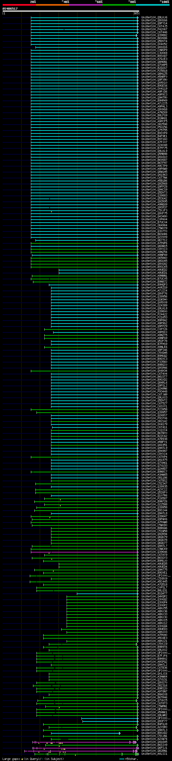Select hit label UniRef100_Q9XGG6

coord(154,21)
